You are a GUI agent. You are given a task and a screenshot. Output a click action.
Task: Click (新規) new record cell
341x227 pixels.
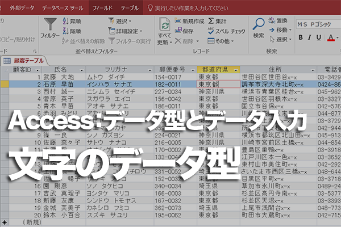(x=25, y=222)
